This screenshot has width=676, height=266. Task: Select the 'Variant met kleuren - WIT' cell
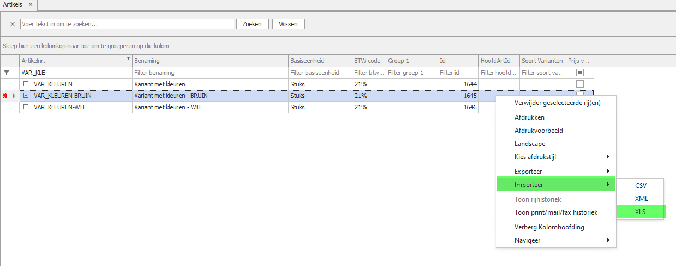coord(210,107)
